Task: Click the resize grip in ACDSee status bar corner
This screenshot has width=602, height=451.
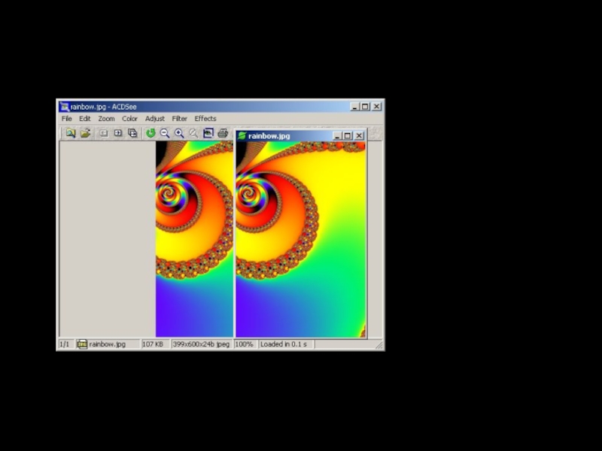Action: coord(379,345)
